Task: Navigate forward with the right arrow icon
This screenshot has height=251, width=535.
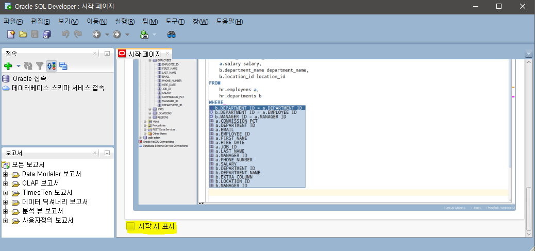Action: click(x=117, y=35)
